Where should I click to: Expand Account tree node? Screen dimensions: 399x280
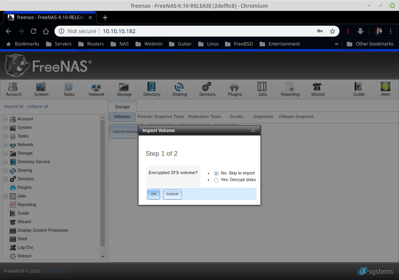(x=5, y=119)
